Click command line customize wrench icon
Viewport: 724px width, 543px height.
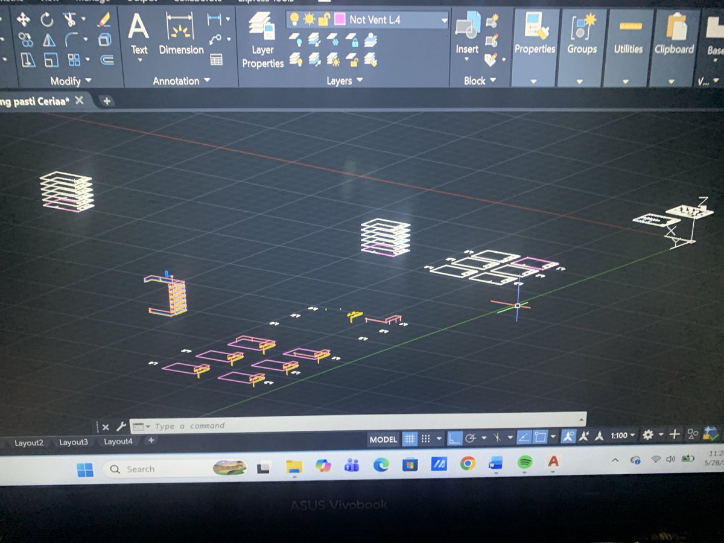coord(121,427)
